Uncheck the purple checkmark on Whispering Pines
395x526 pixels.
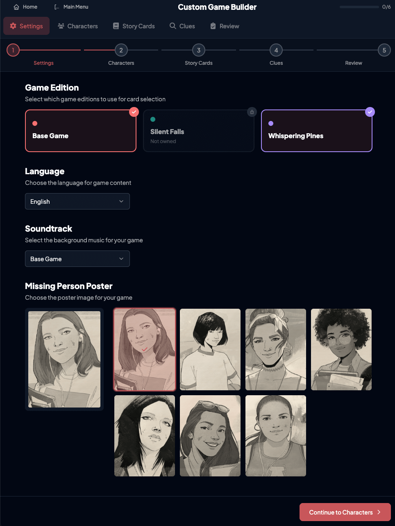[370, 112]
